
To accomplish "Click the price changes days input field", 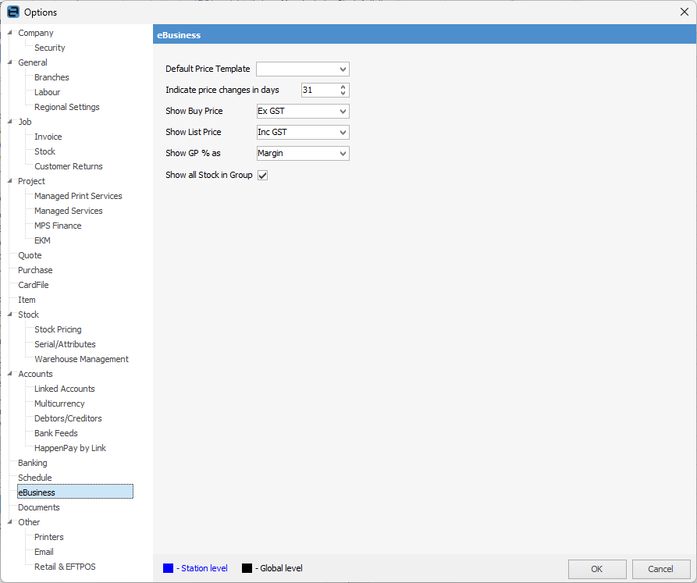I will point(319,91).
